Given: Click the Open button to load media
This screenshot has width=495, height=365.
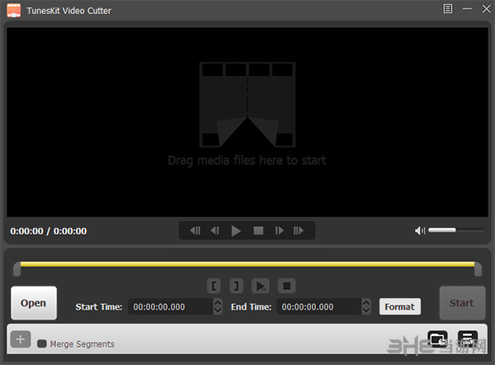Looking at the screenshot, I should pyautogui.click(x=34, y=303).
